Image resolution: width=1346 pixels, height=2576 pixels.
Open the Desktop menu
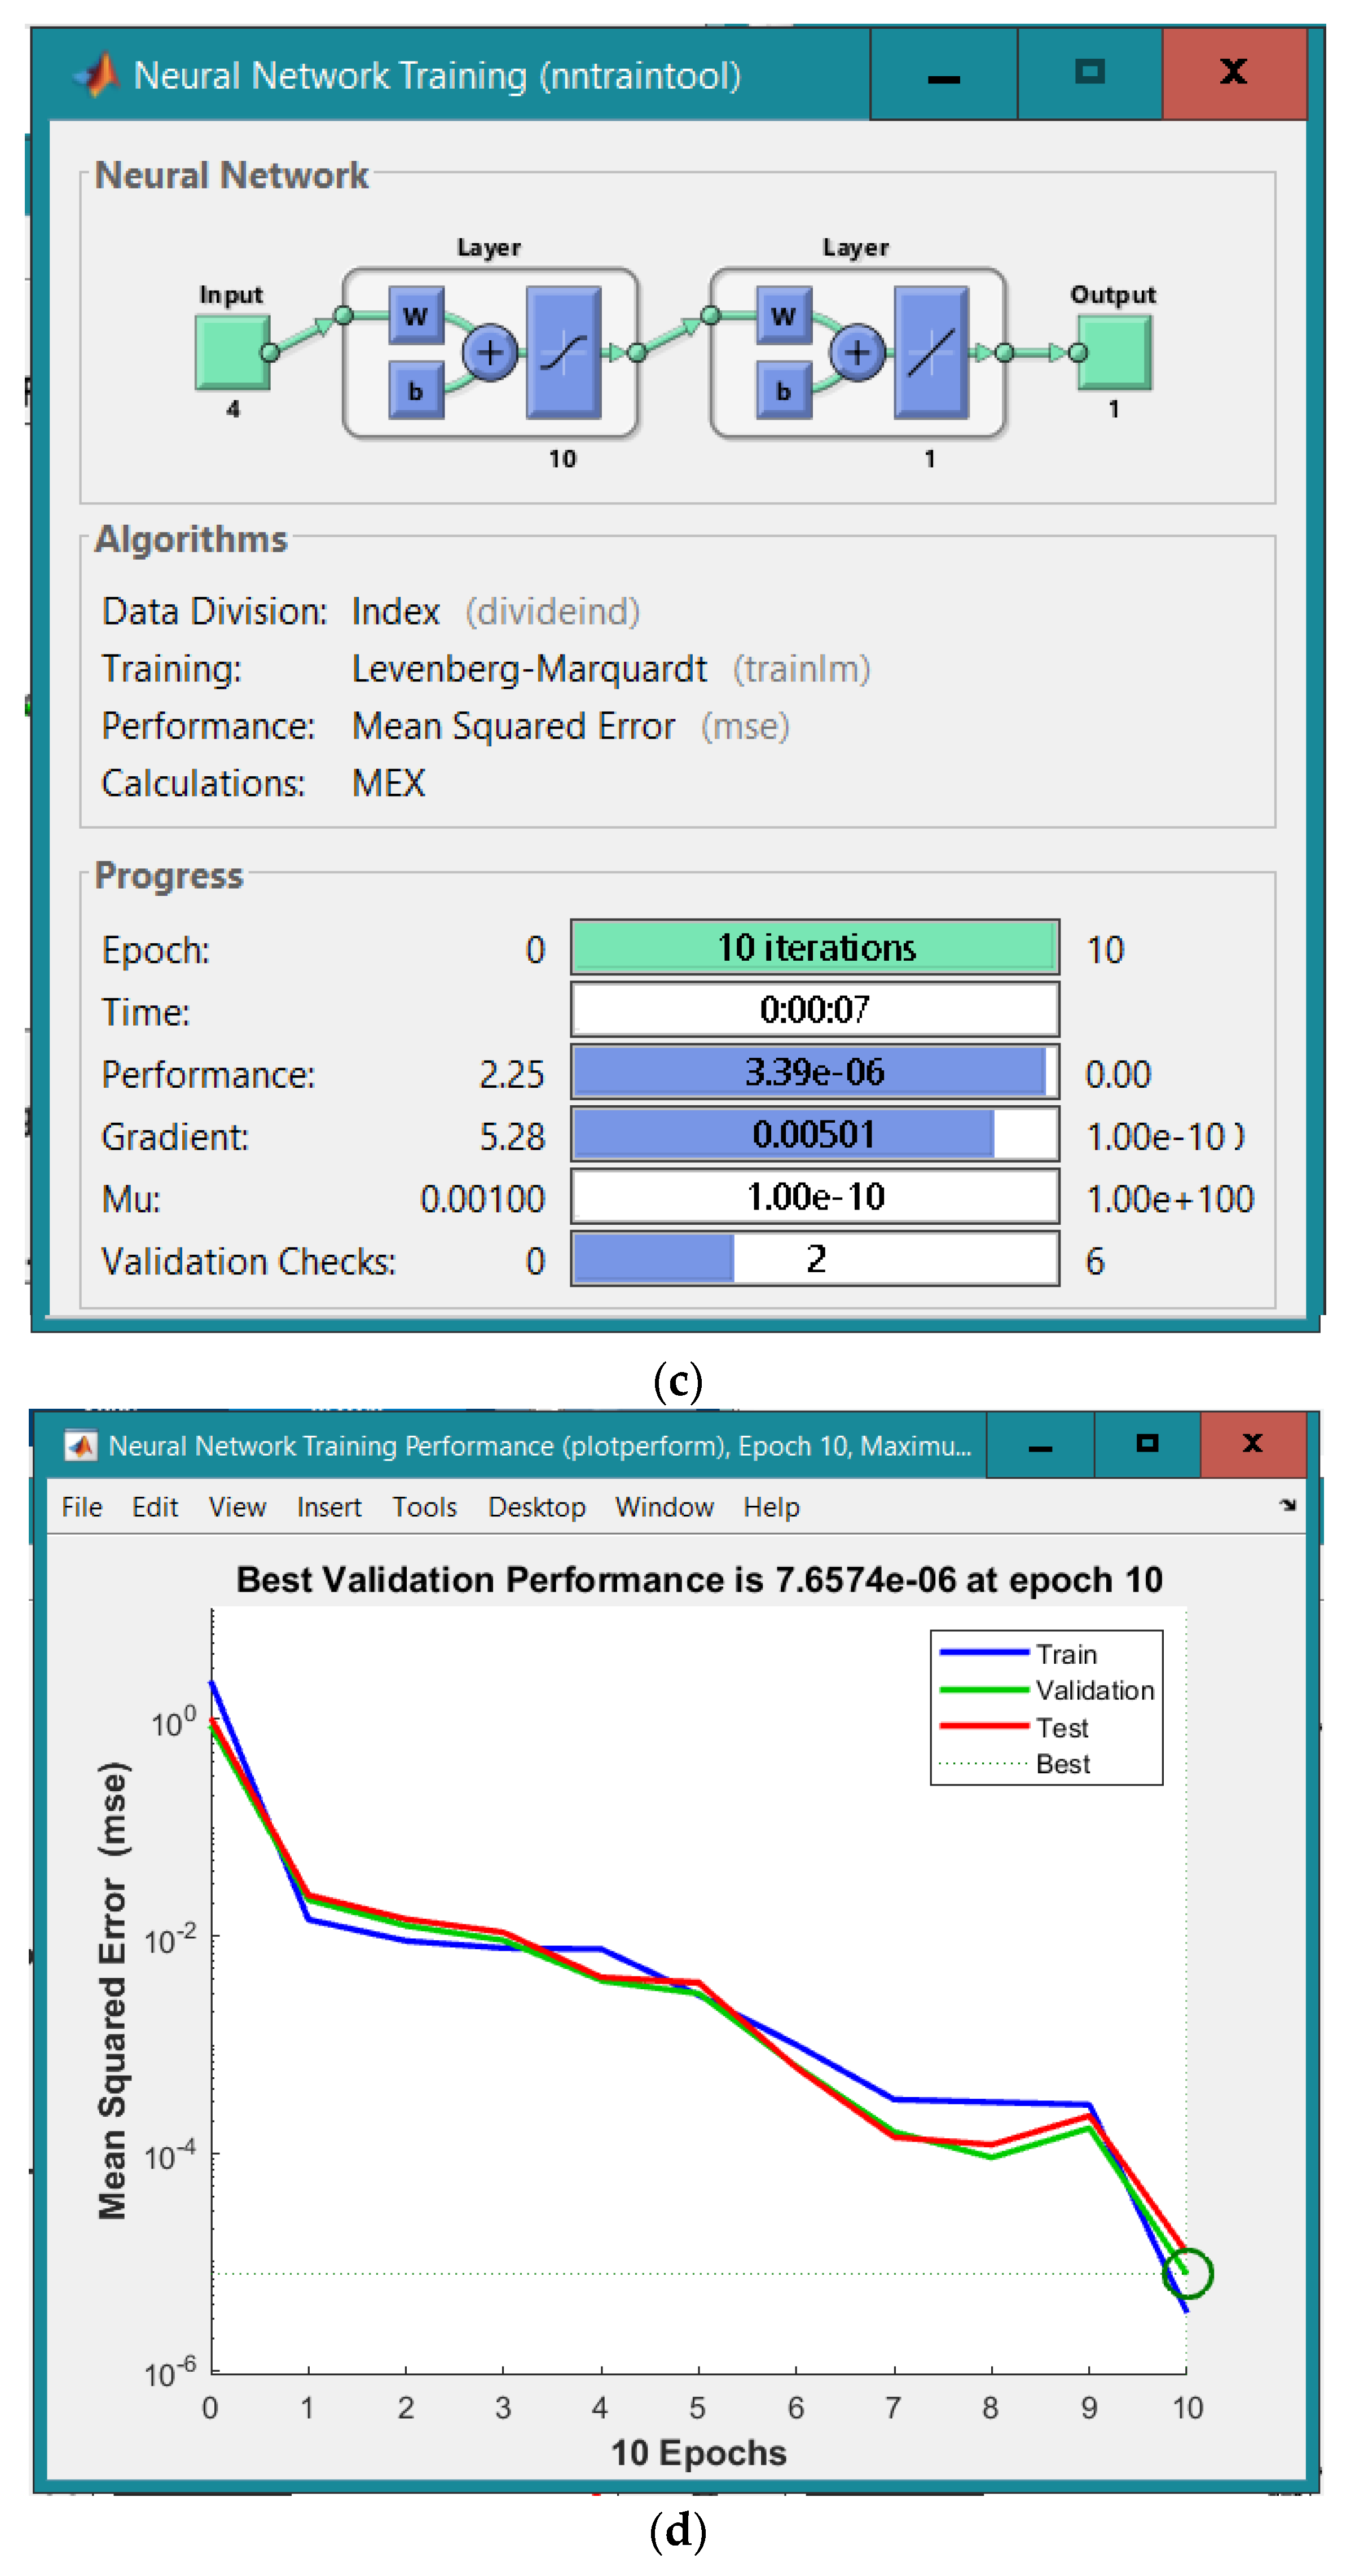(536, 1507)
